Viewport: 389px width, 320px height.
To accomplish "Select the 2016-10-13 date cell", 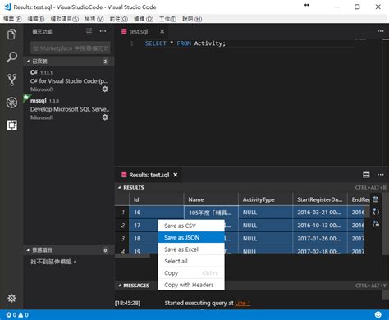I will click(x=320, y=226).
